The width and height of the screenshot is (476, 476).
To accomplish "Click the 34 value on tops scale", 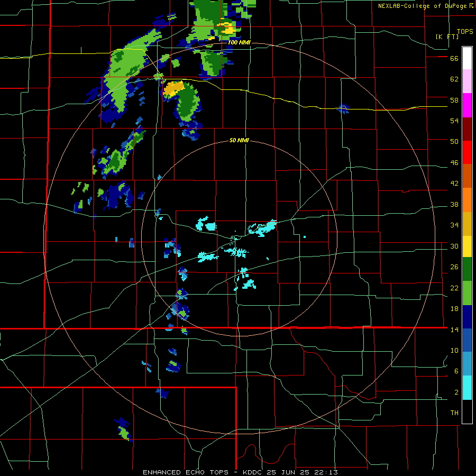I will [x=454, y=225].
